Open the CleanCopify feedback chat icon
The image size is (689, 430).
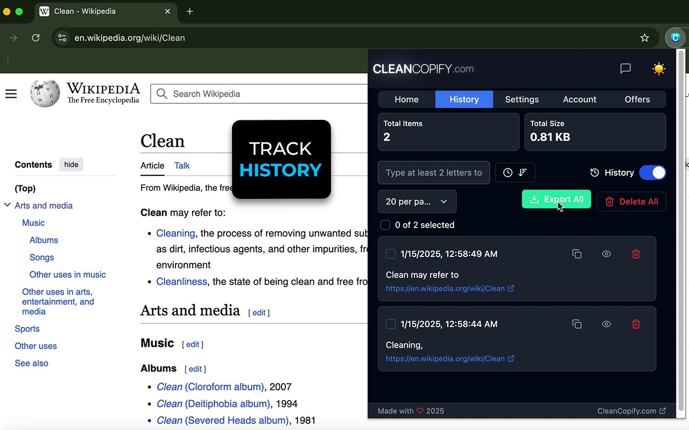pos(625,69)
